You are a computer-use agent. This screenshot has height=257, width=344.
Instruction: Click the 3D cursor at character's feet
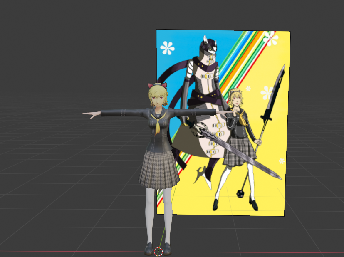pos(158,252)
